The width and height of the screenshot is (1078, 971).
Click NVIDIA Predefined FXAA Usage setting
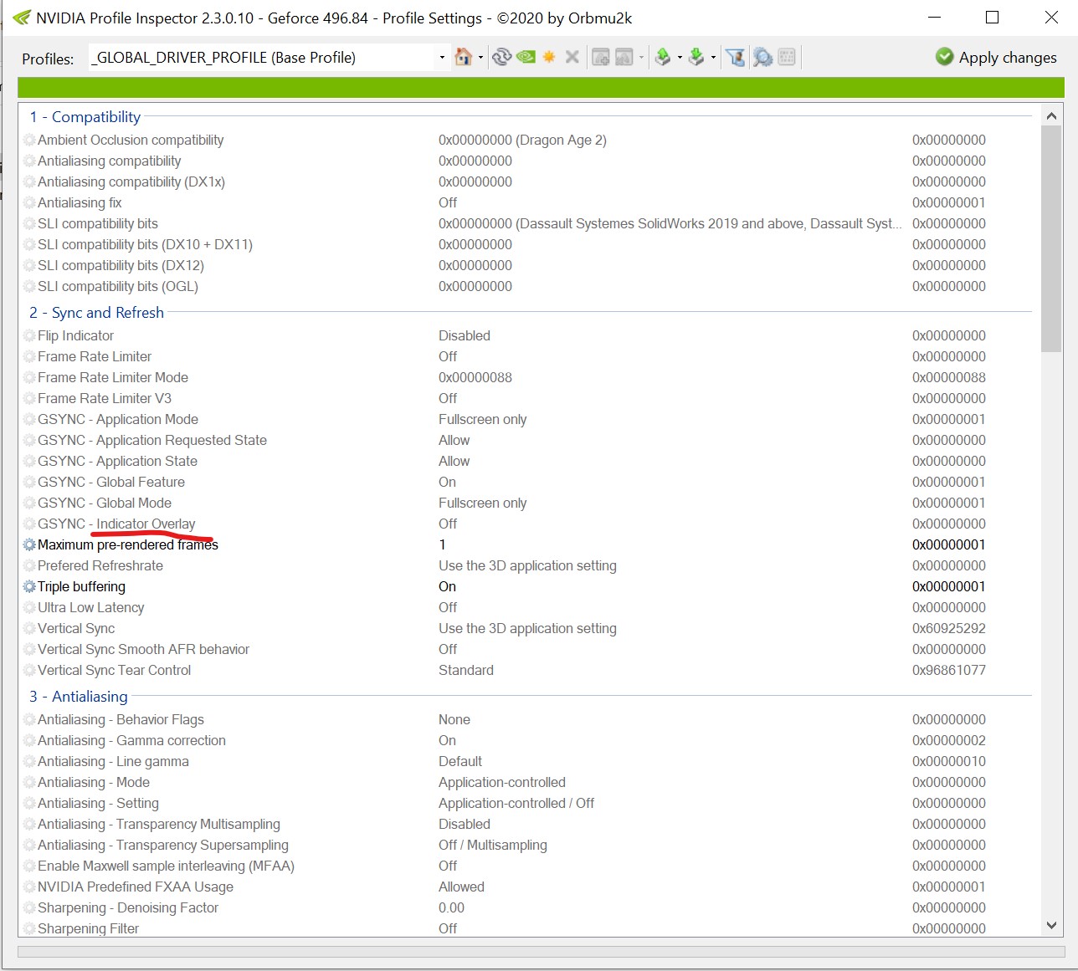pyautogui.click(x=136, y=887)
